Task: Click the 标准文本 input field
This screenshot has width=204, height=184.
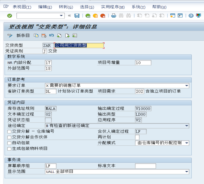Action: point(146,166)
